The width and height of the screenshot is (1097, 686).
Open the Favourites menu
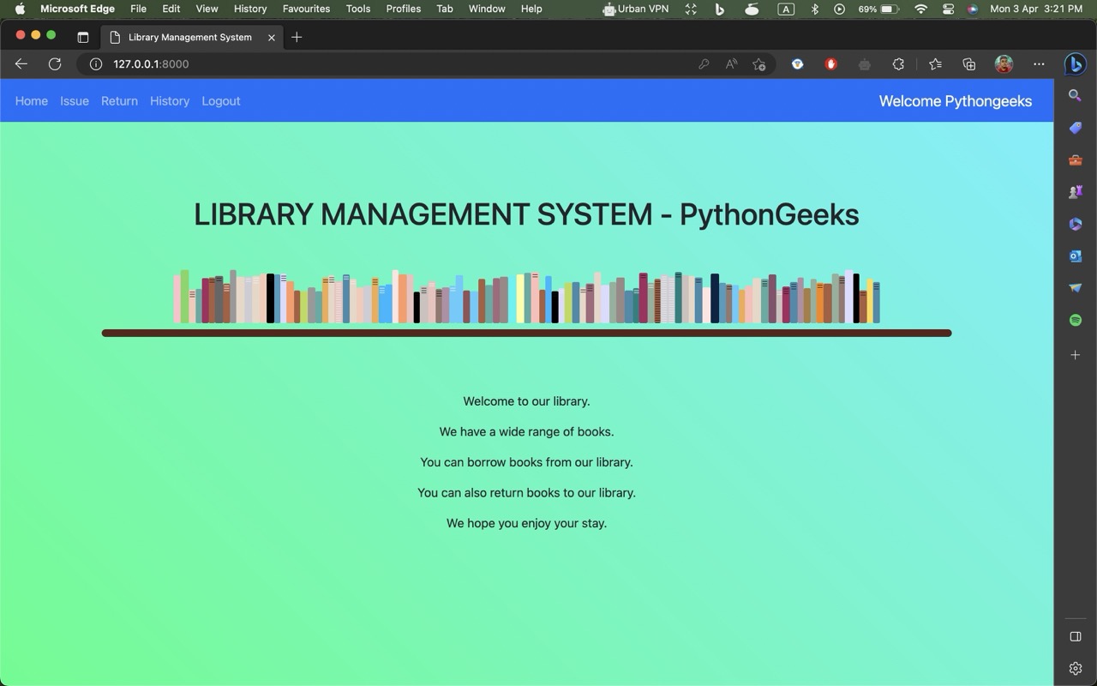pos(306,9)
